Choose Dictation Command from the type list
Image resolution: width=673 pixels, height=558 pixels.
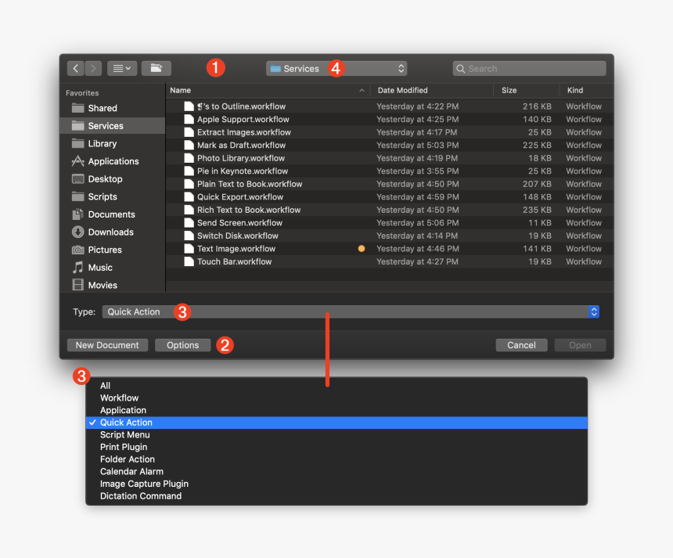pyautogui.click(x=140, y=495)
